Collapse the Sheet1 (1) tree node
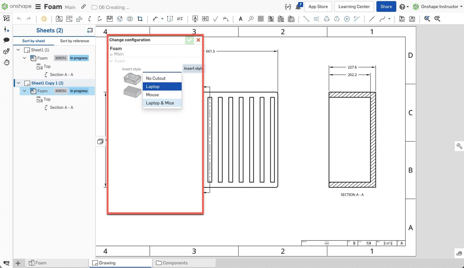 coord(18,50)
